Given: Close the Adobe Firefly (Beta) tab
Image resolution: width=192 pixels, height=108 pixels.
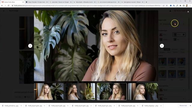Looking at the screenshot, I should pos(23,2).
